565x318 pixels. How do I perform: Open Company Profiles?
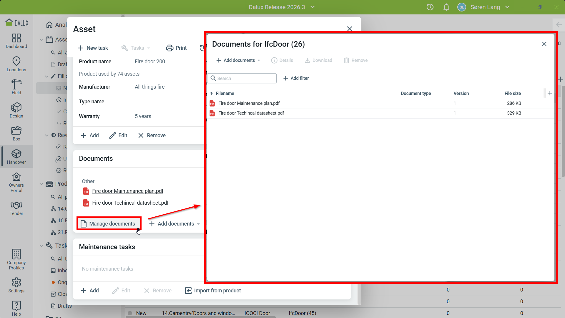(x=16, y=259)
